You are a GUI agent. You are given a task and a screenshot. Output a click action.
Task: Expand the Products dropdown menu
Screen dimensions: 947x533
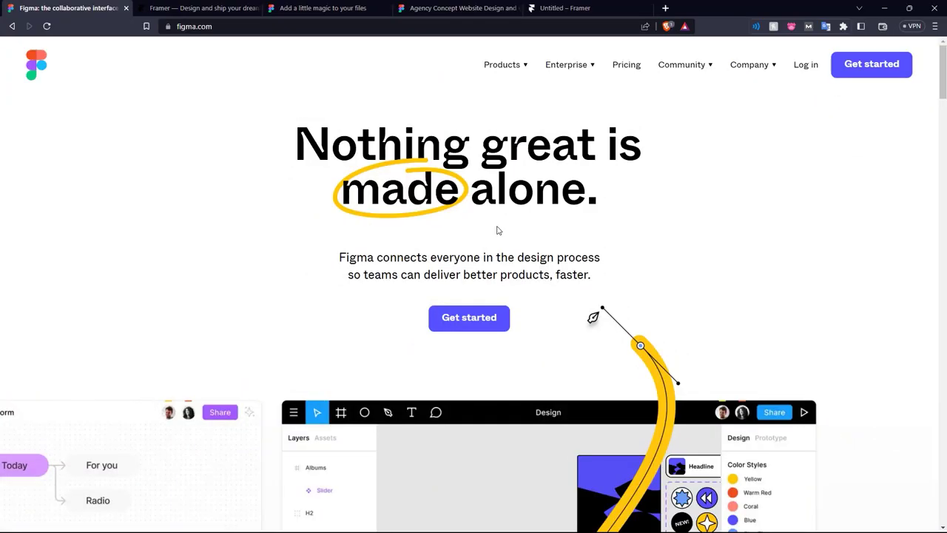[505, 64]
